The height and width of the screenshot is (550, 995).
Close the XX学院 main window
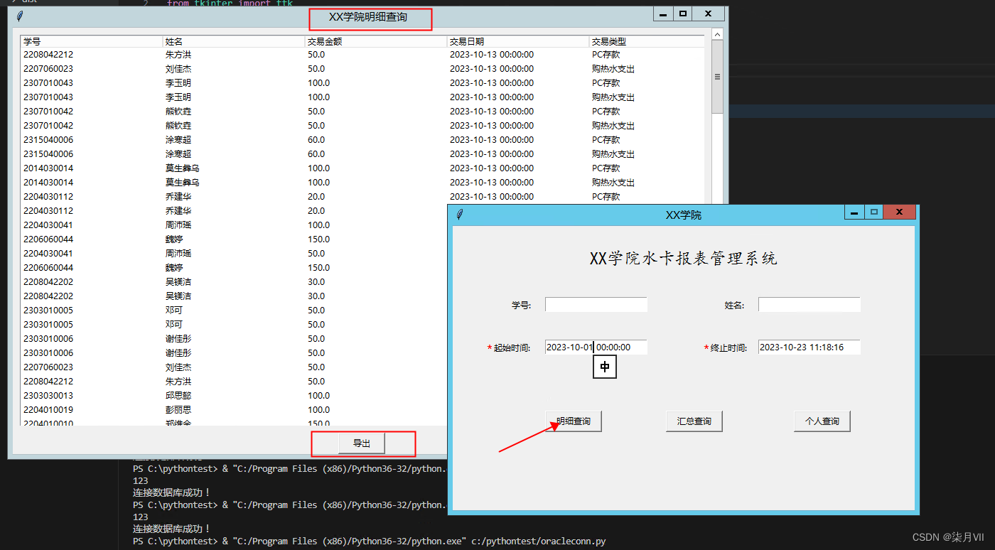click(x=899, y=212)
